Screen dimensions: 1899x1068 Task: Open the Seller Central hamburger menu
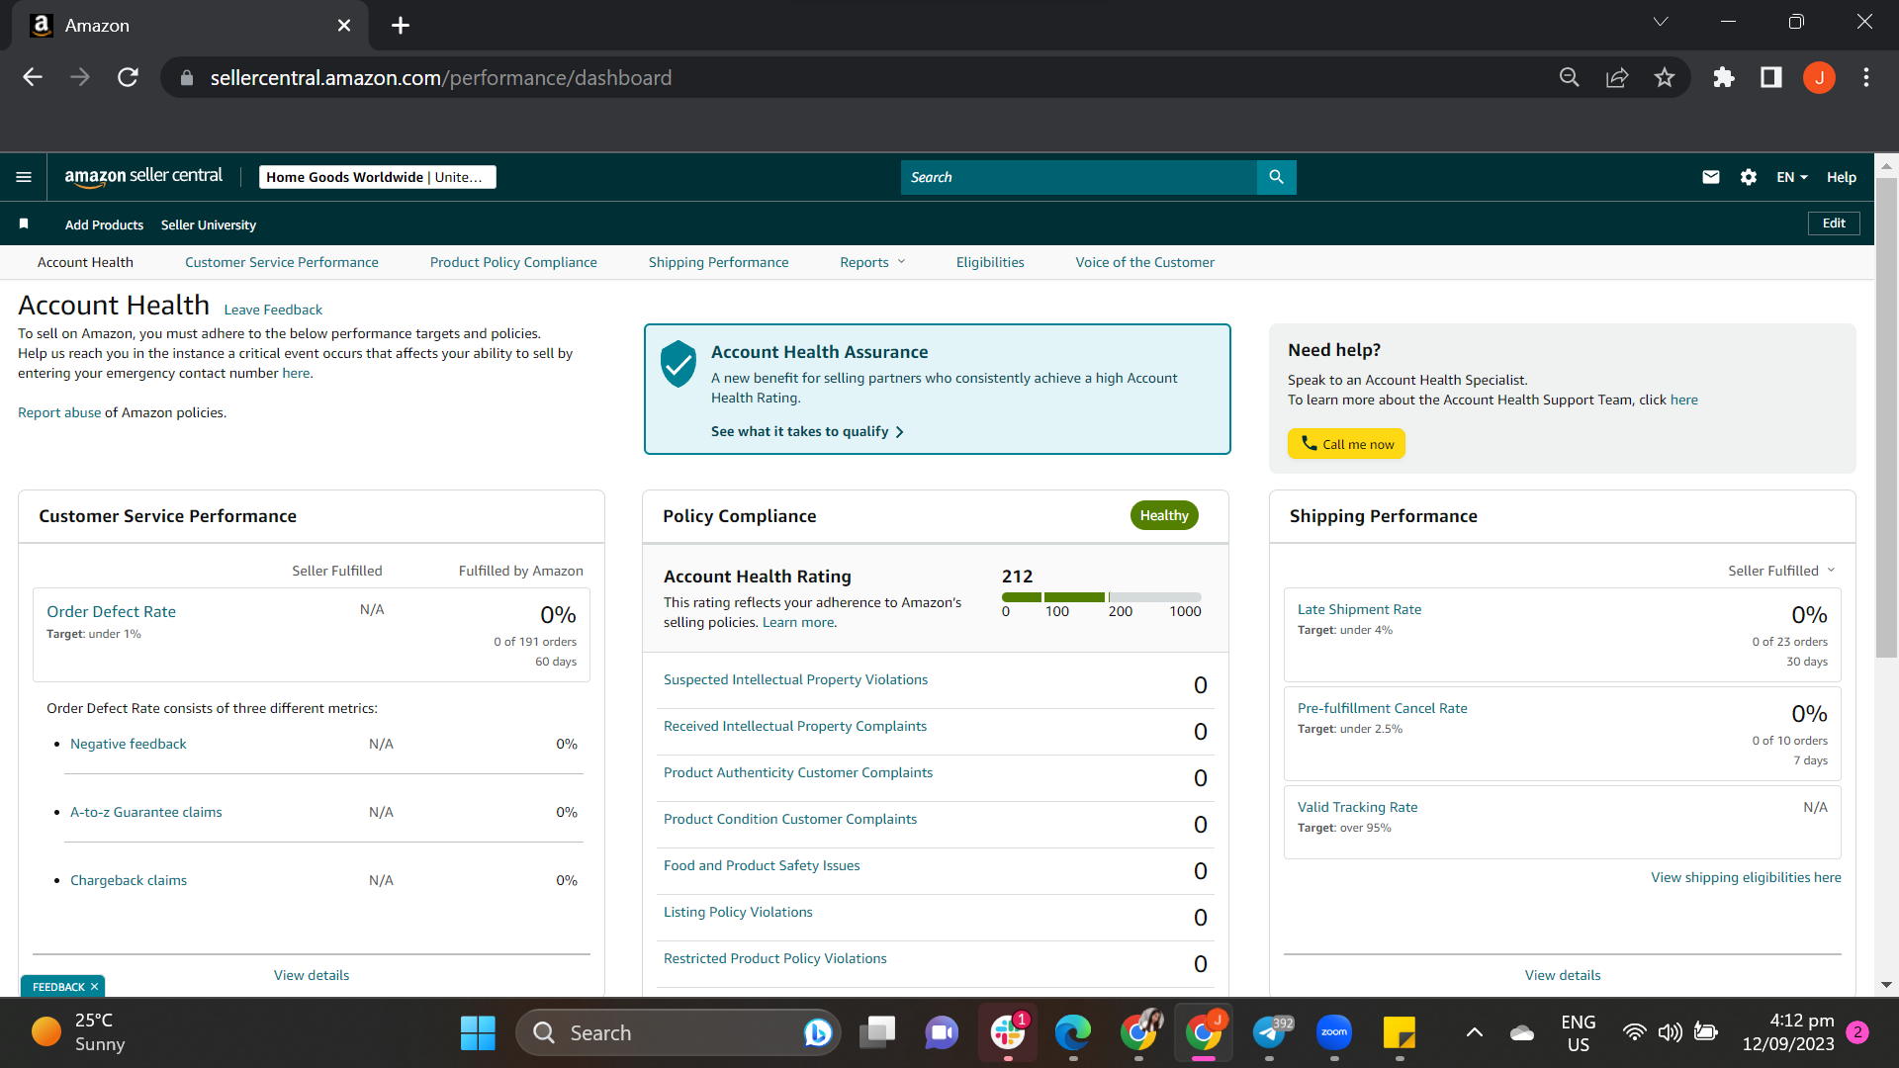tap(24, 177)
